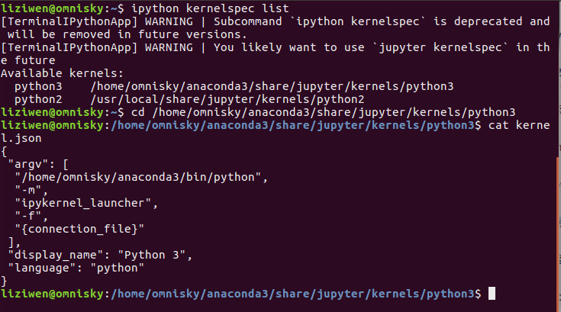Click the 'cat kerne' command text

(x=519, y=125)
